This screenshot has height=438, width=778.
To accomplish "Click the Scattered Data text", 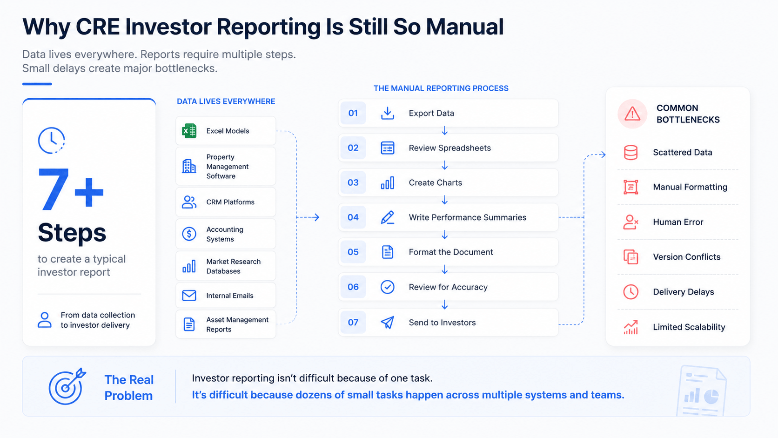I will [x=683, y=152].
